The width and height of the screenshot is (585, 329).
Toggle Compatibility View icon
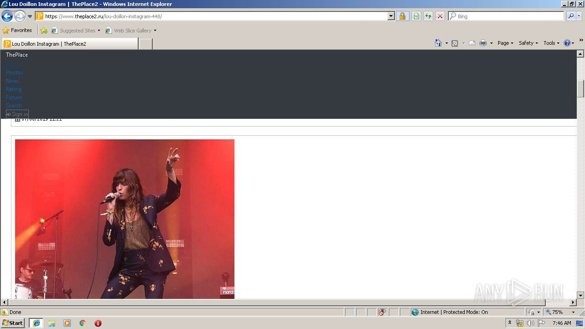[x=416, y=16]
